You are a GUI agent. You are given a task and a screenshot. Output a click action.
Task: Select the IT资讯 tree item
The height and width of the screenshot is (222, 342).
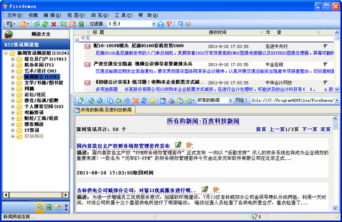(31, 130)
